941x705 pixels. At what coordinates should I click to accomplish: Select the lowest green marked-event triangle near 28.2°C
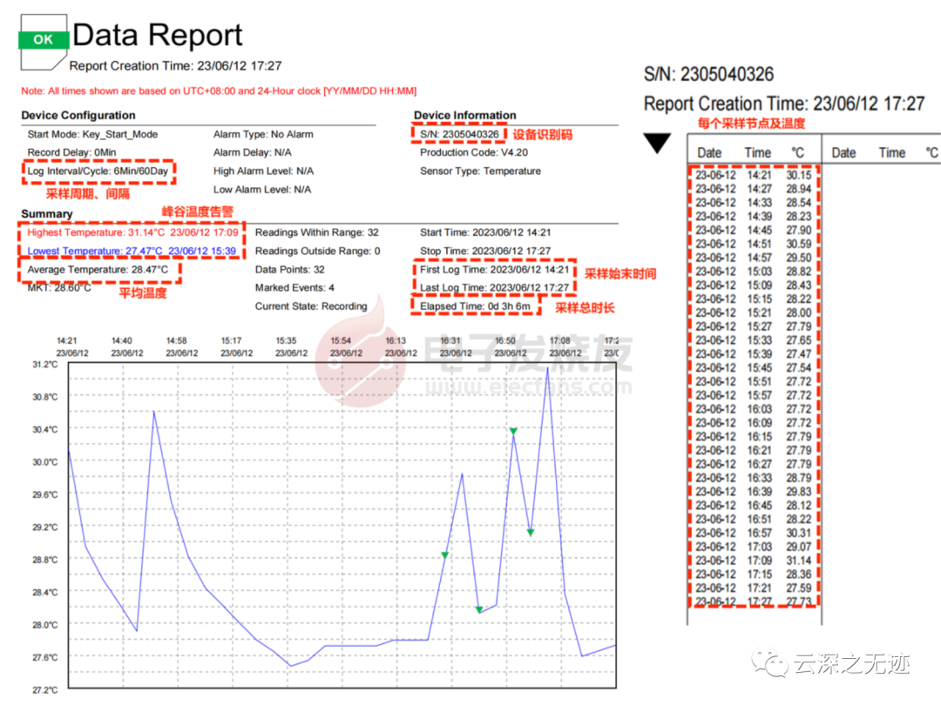click(x=479, y=609)
